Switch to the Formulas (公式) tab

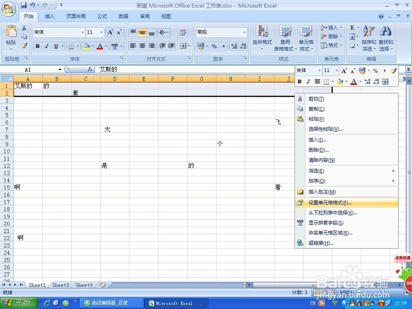pos(102,16)
